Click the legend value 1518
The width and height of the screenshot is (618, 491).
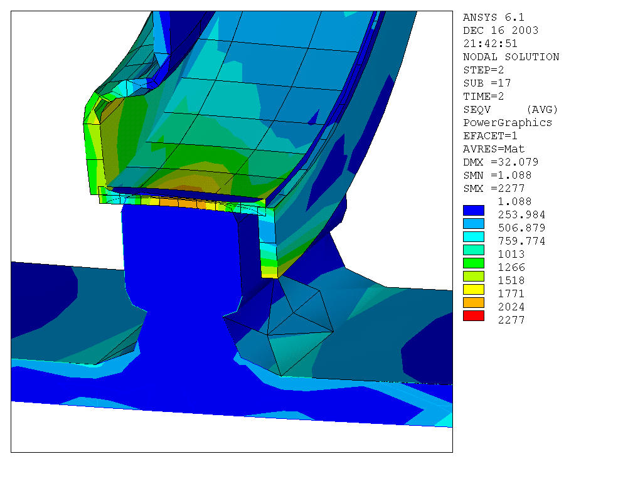(511, 280)
